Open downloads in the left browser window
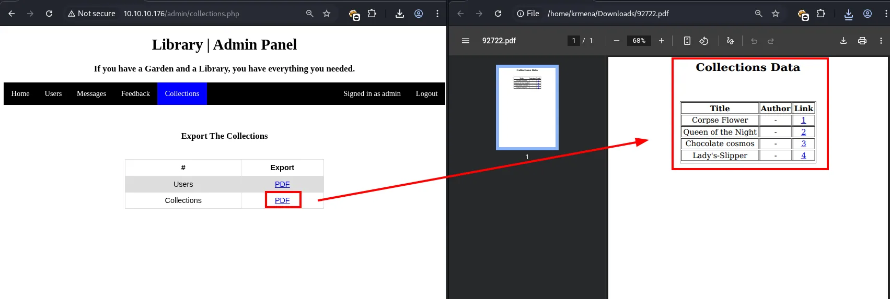The image size is (890, 299). (400, 14)
